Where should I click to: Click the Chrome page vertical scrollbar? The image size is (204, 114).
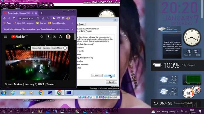75,37
